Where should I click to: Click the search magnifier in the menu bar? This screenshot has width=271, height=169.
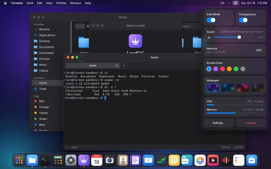[x=229, y=3]
